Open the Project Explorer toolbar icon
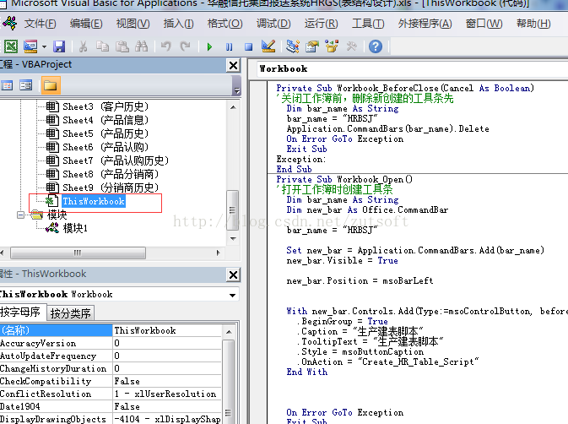 292,46
